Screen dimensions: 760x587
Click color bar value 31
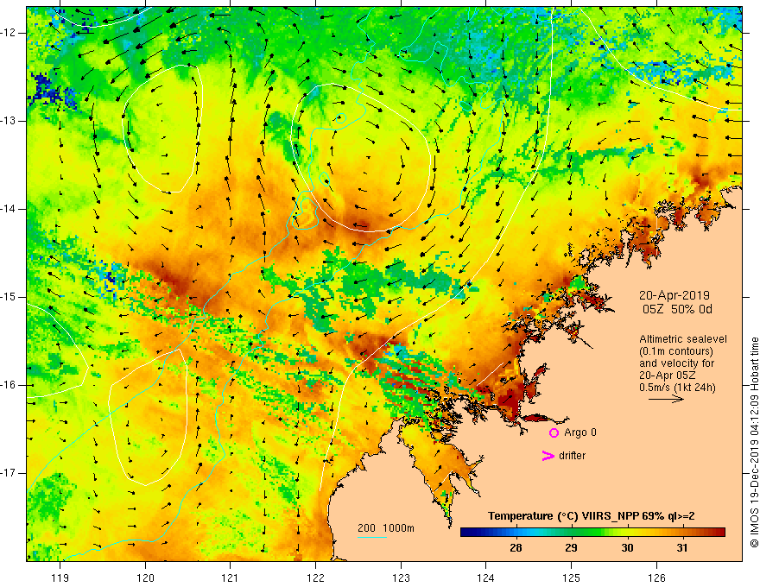tap(682, 548)
